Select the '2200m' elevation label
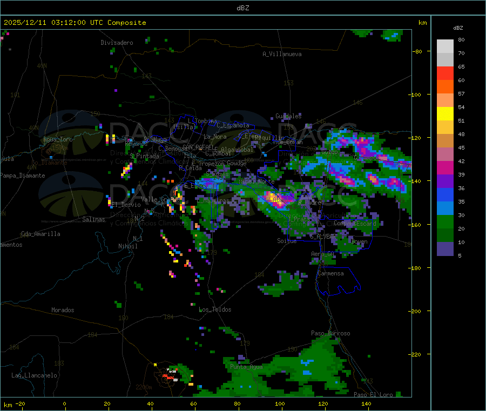This screenshot has height=411, width=486. [144, 387]
